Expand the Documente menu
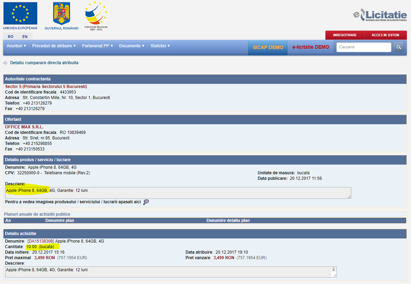Viewport: 411px width, 284px height. tap(132, 46)
